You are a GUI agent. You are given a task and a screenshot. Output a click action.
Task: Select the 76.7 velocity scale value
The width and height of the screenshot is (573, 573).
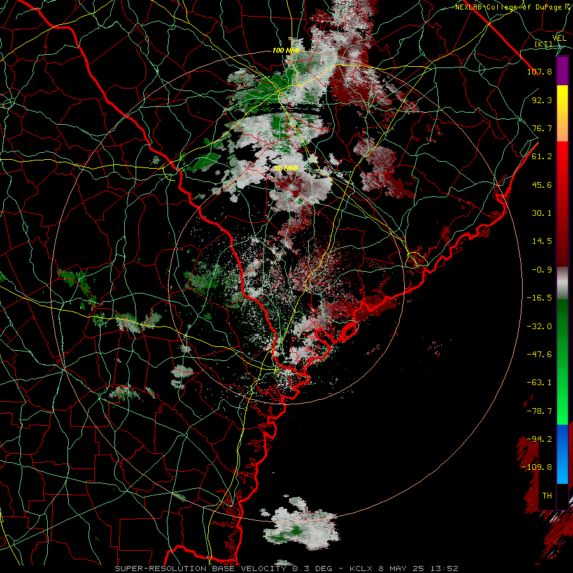(x=542, y=128)
